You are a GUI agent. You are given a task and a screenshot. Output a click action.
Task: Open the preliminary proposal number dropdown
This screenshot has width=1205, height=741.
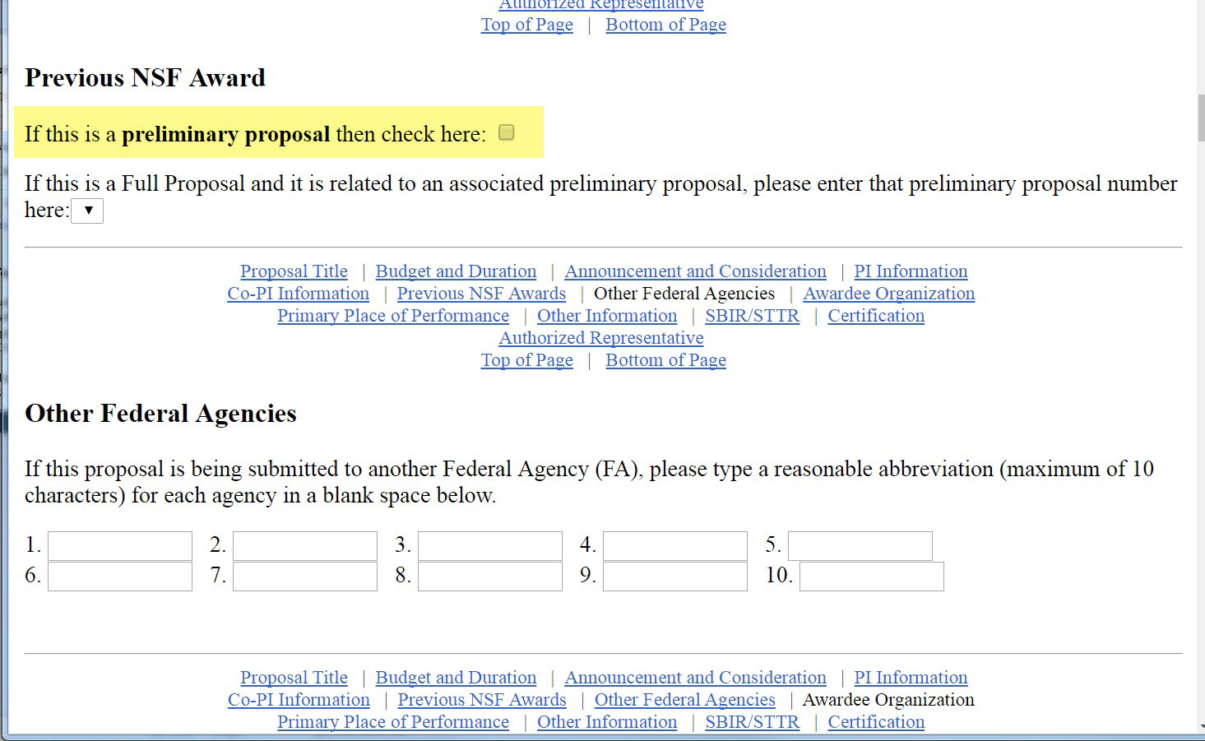pos(87,211)
